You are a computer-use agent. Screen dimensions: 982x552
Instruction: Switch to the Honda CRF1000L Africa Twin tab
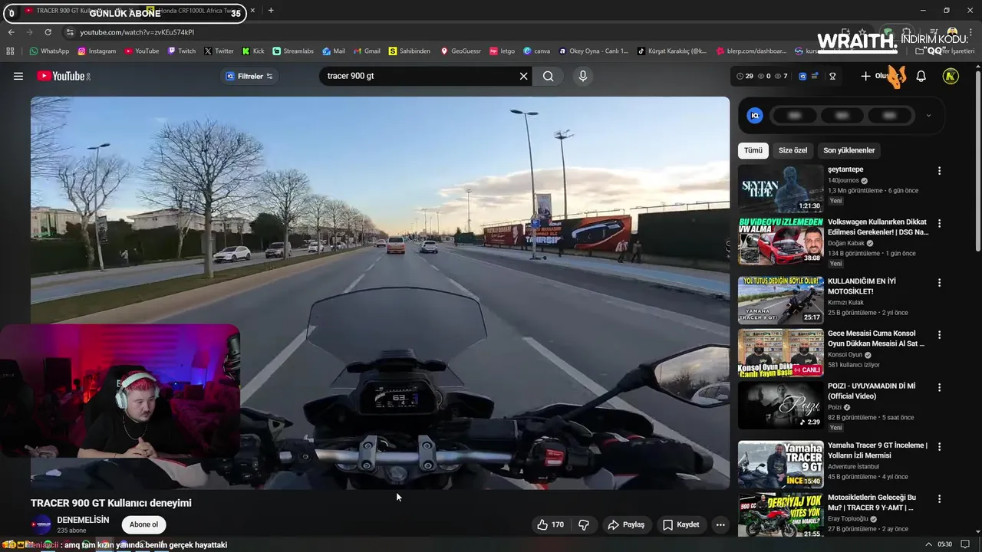[201, 11]
